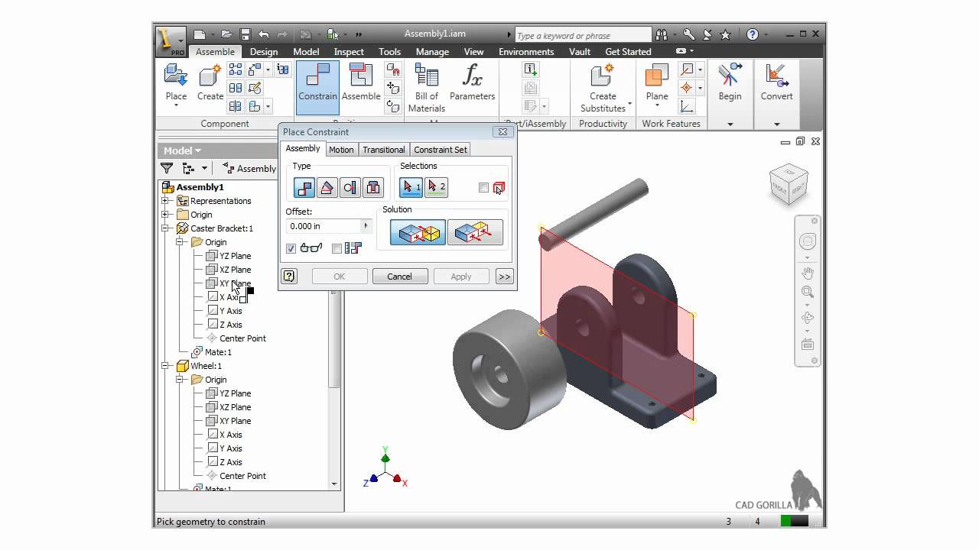Click the Zoom navigation bar tool
The image size is (979, 550).
point(808,292)
